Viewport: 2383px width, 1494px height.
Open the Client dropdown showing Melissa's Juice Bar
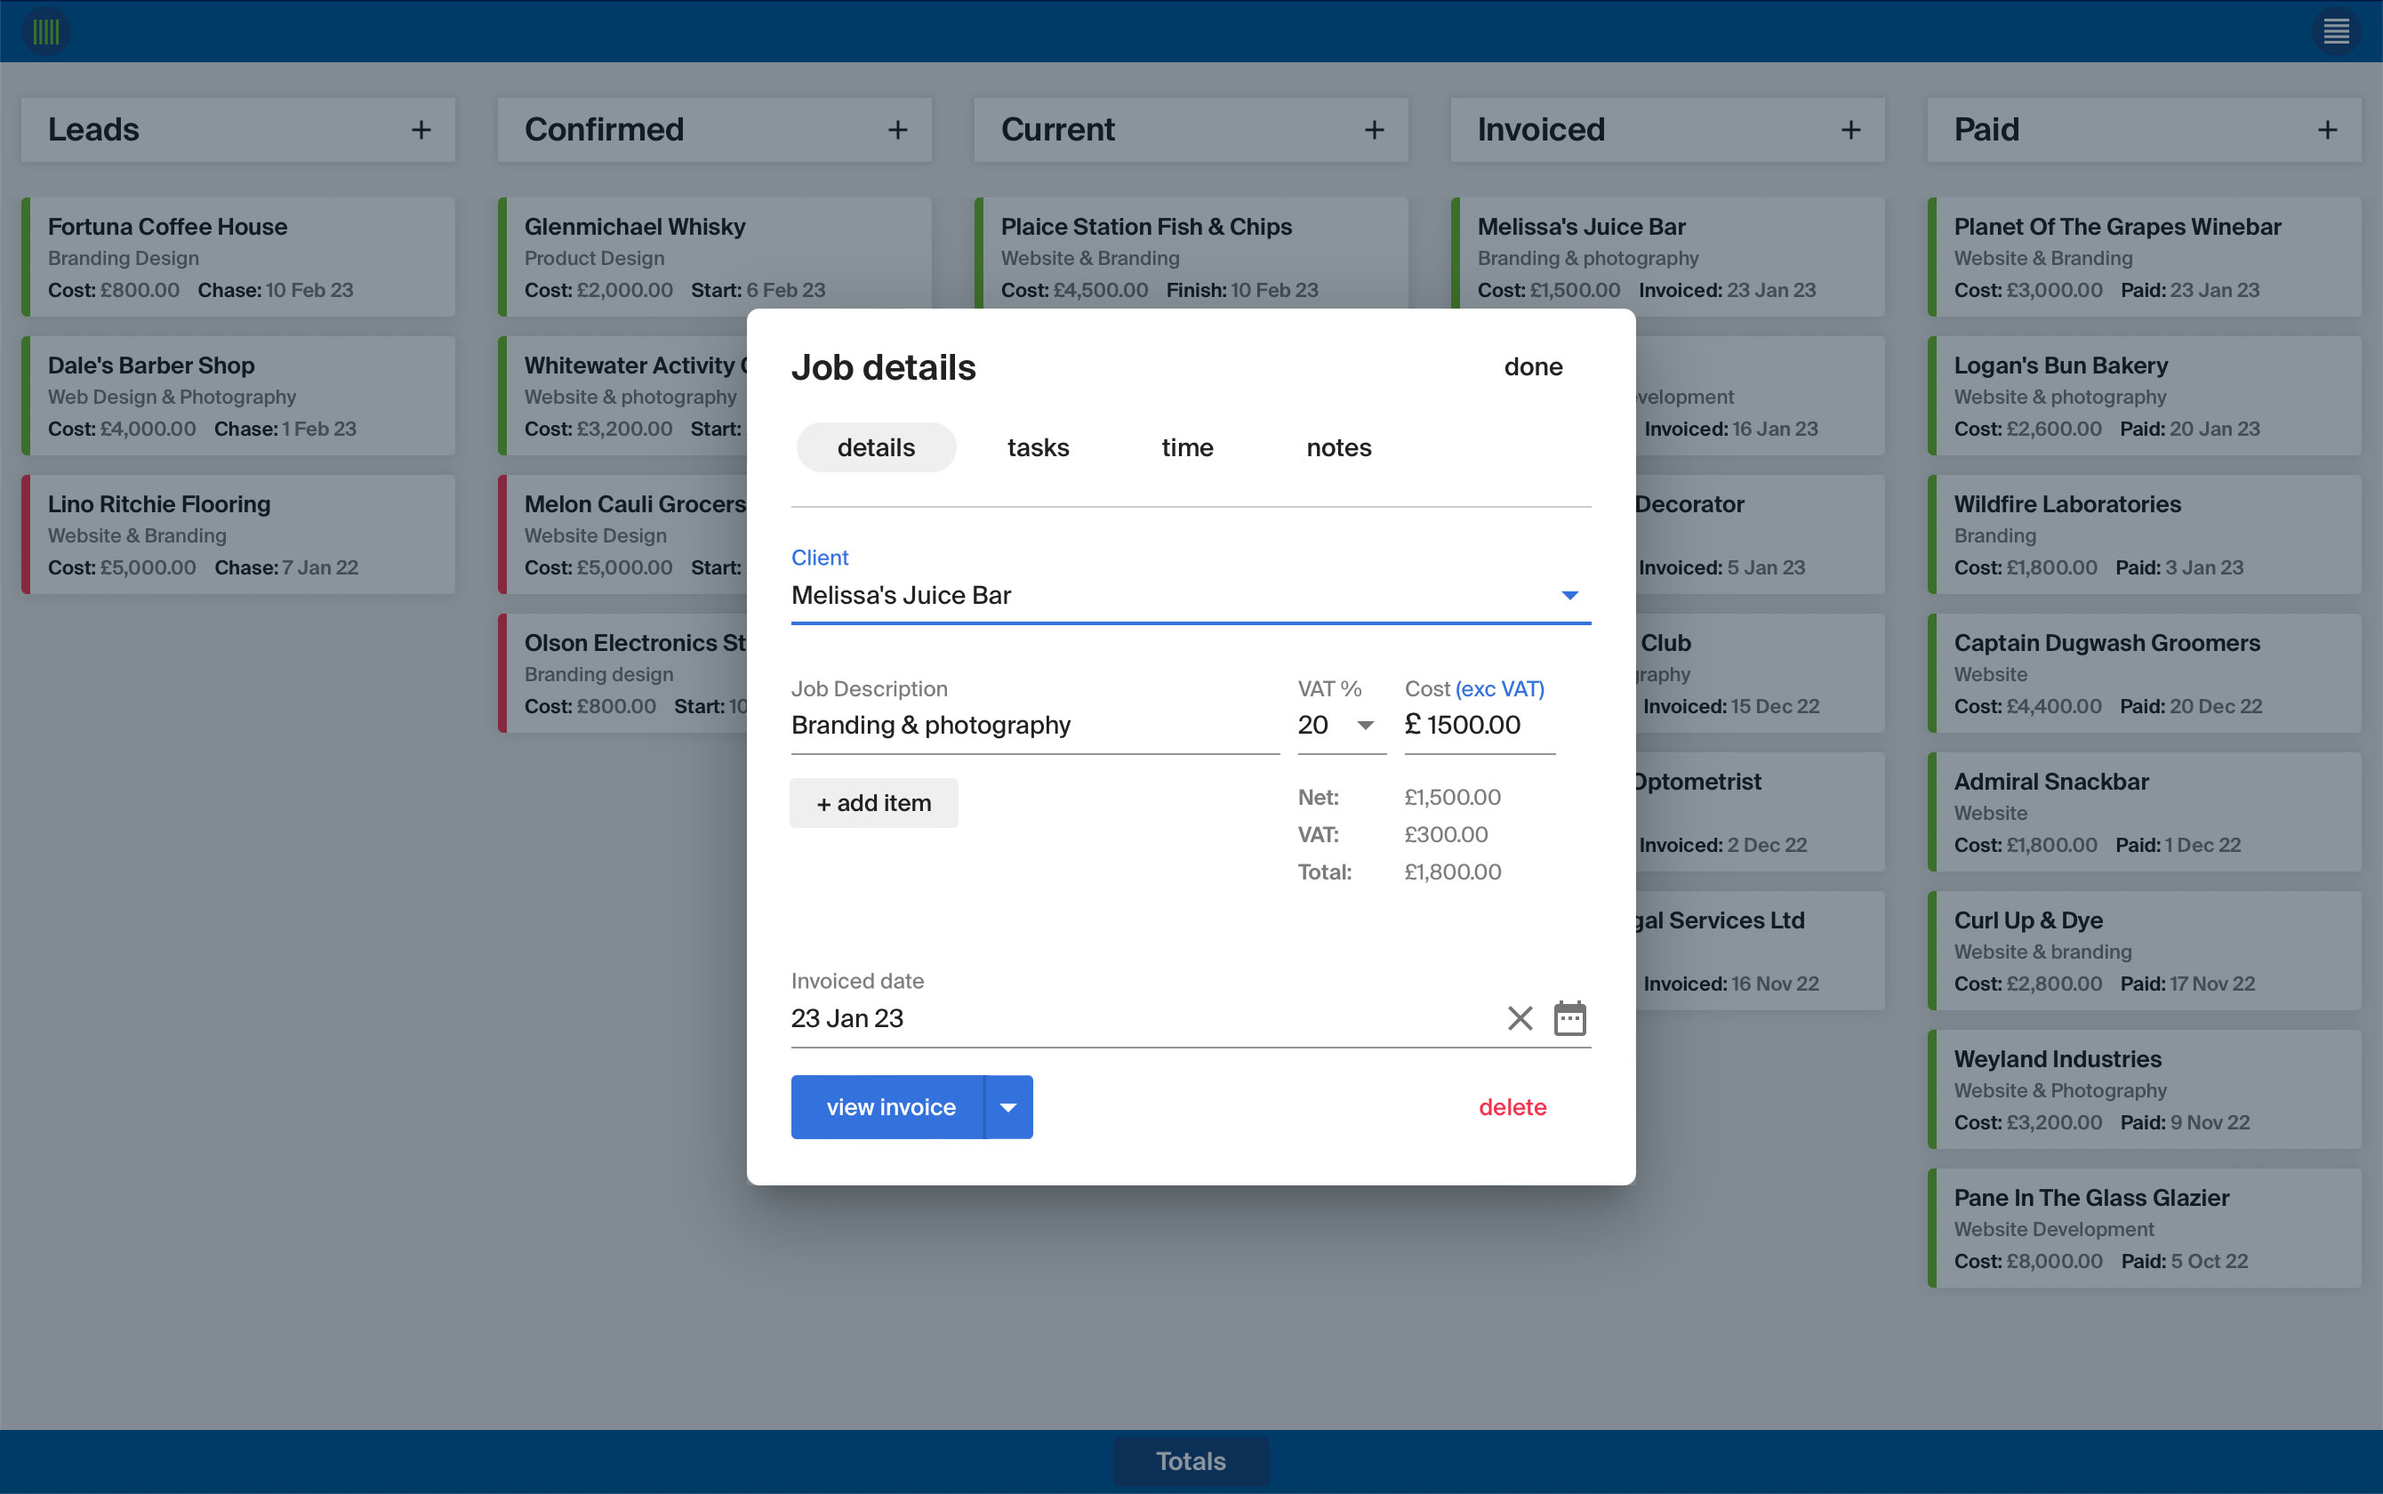pyautogui.click(x=1570, y=595)
